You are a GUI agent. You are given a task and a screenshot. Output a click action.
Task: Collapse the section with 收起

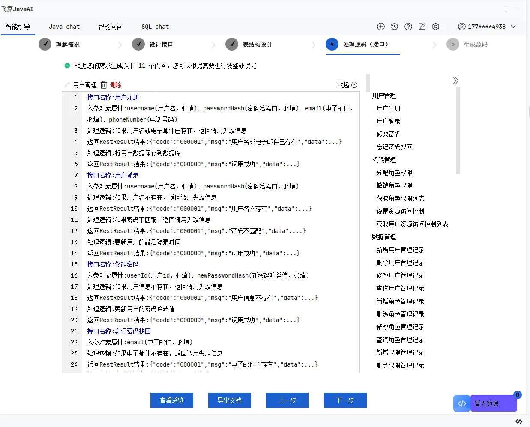coord(347,85)
